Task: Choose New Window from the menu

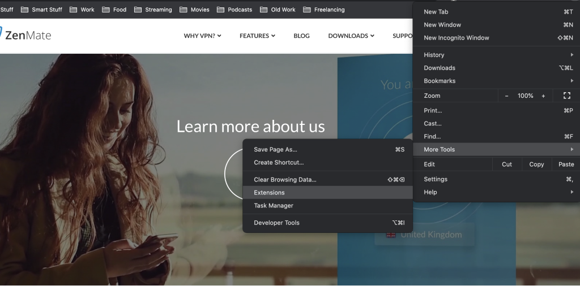Action: point(496,25)
